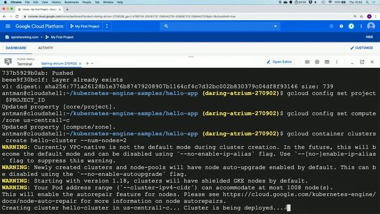Focus the console search input field

[x=220, y=26]
